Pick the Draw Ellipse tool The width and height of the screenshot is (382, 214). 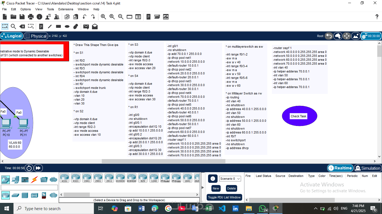click(x=67, y=26)
